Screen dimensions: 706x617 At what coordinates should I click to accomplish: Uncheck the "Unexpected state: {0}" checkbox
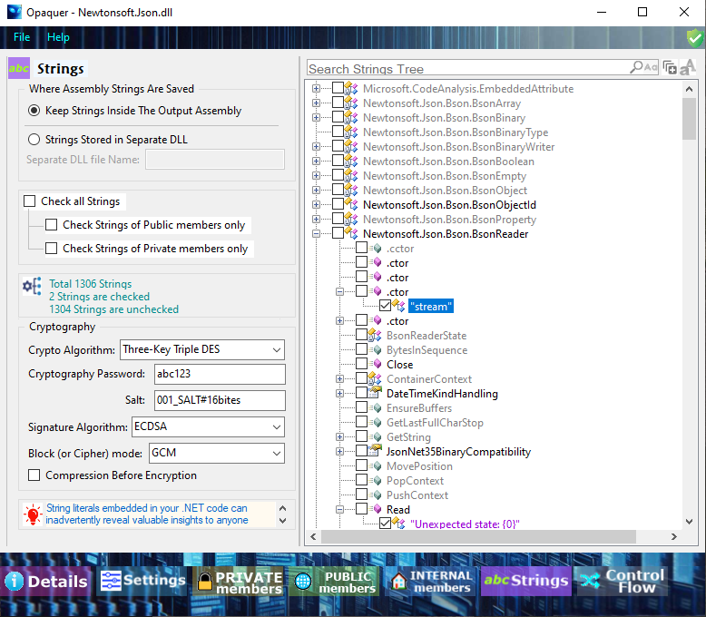pyautogui.click(x=385, y=524)
